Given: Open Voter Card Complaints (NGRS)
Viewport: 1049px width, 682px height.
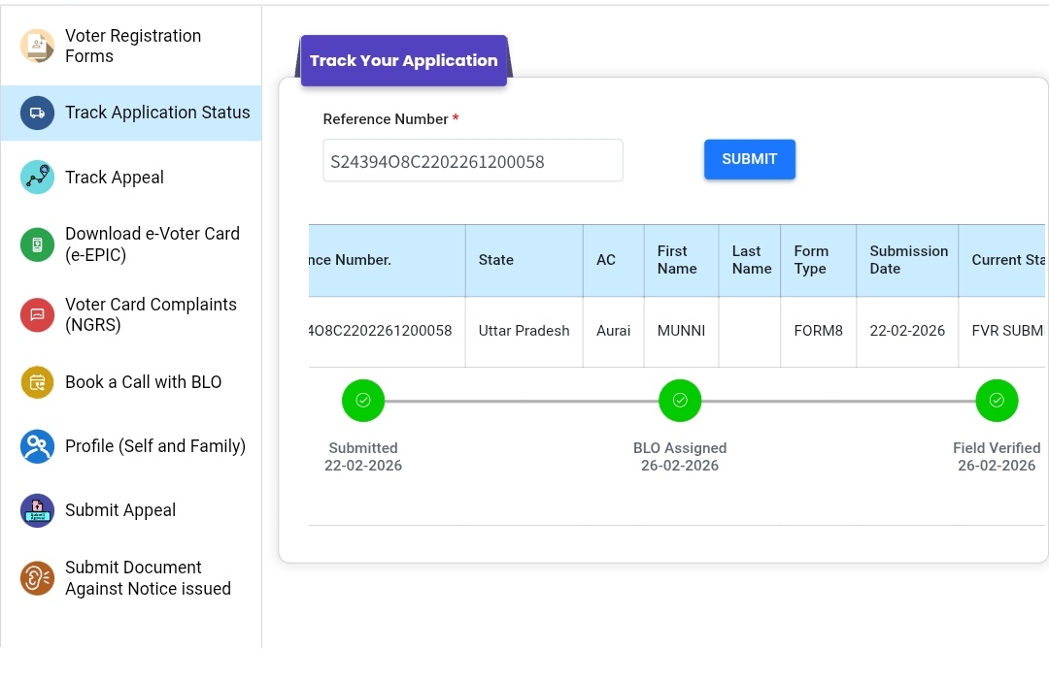Looking at the screenshot, I should point(131,314).
